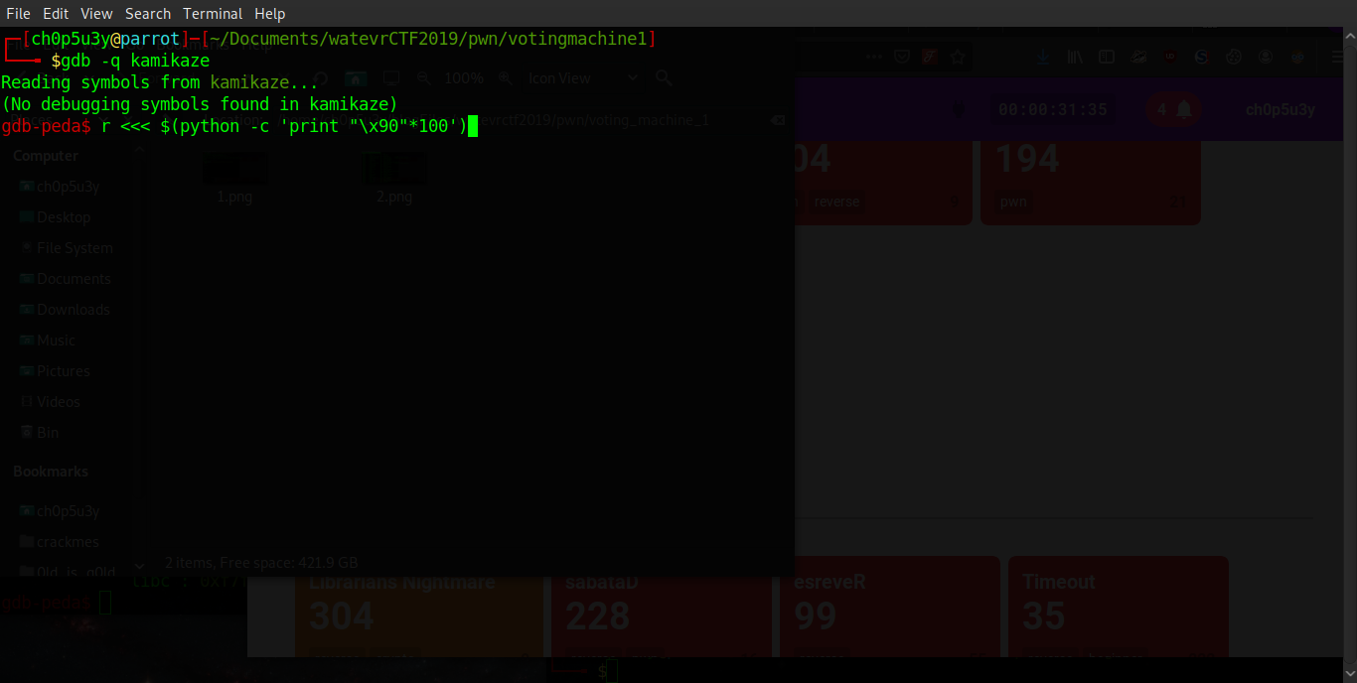This screenshot has height=683, width=1357.
Task: Click the pwn category tag
Action: (1013, 202)
